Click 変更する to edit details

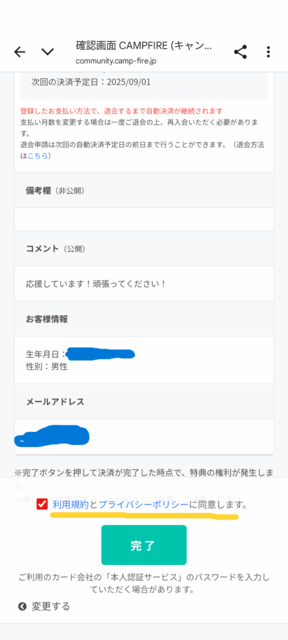pyautogui.click(x=51, y=606)
